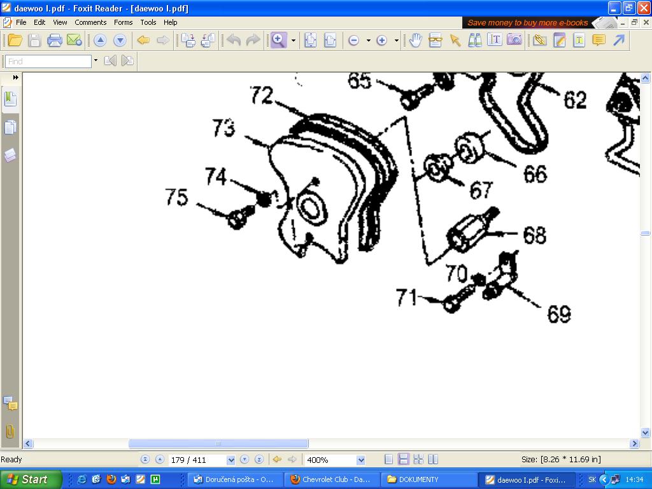
Task: Open the Pages thumbnail panel
Action: (10, 127)
